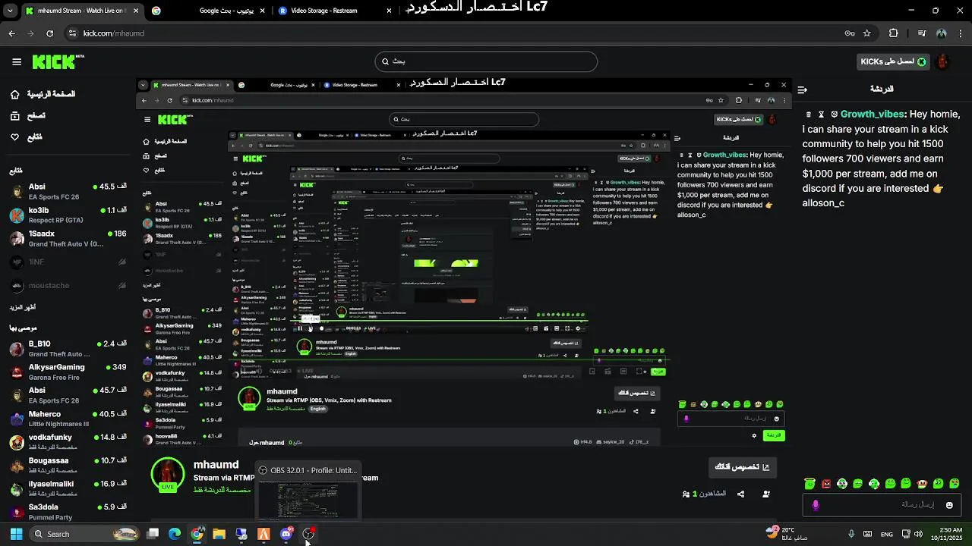This screenshot has height=546, width=972.
Task: Click the mhaumd LIVE avatar
Action: tap(168, 475)
